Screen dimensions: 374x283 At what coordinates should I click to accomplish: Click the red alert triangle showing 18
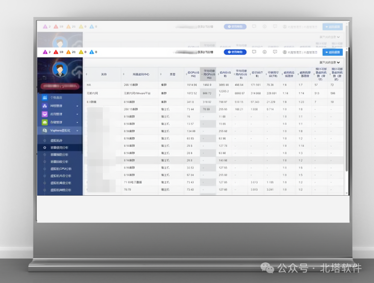[56, 52]
